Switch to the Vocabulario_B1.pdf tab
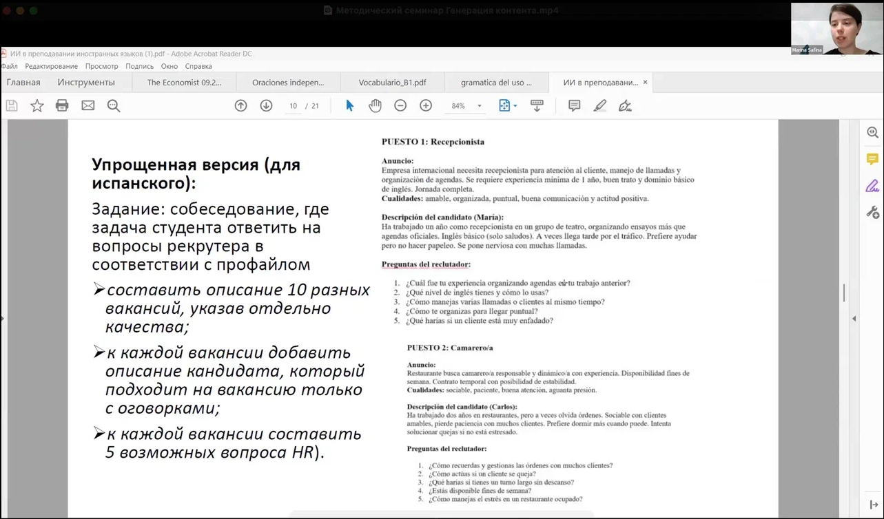Screen dimensions: 884x519 [x=392, y=83]
